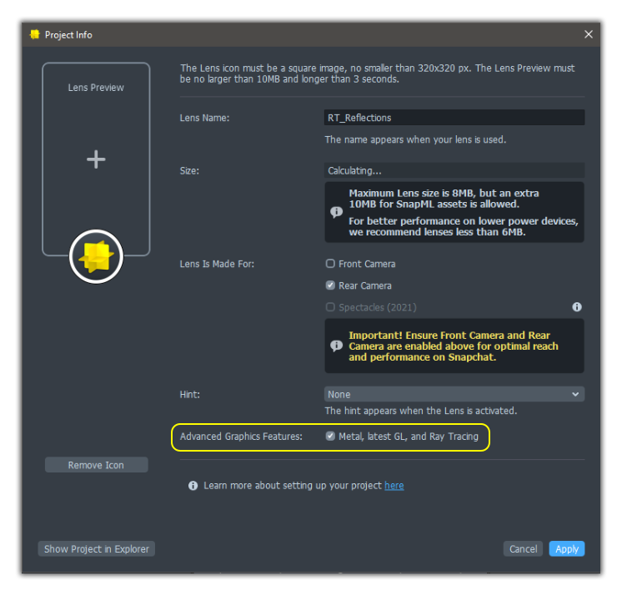Click the 'Hint:' label

(x=190, y=395)
